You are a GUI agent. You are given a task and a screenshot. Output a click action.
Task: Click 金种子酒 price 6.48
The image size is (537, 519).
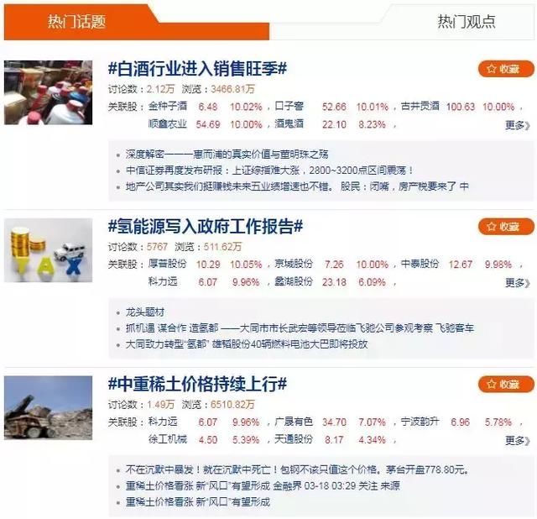208,107
